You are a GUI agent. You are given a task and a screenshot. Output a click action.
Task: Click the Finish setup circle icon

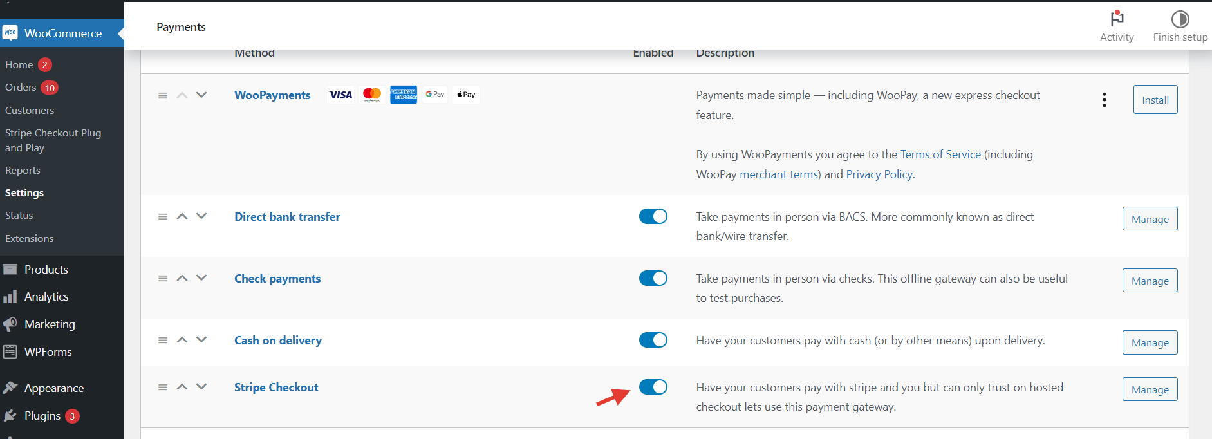pos(1180,19)
